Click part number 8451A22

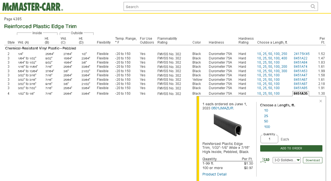[300, 58]
